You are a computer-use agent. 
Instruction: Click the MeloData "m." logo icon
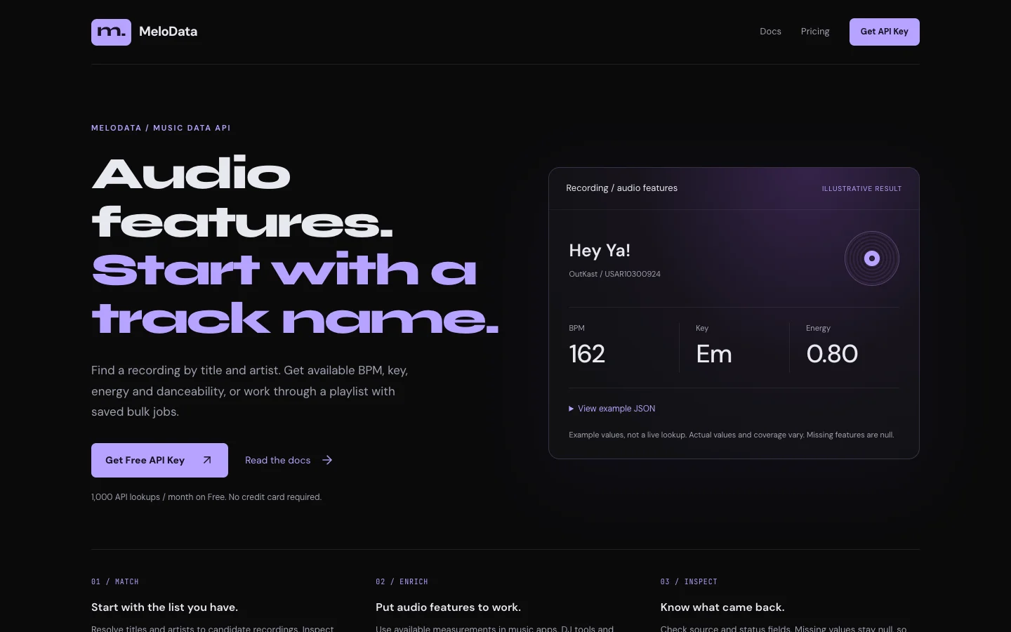click(111, 32)
